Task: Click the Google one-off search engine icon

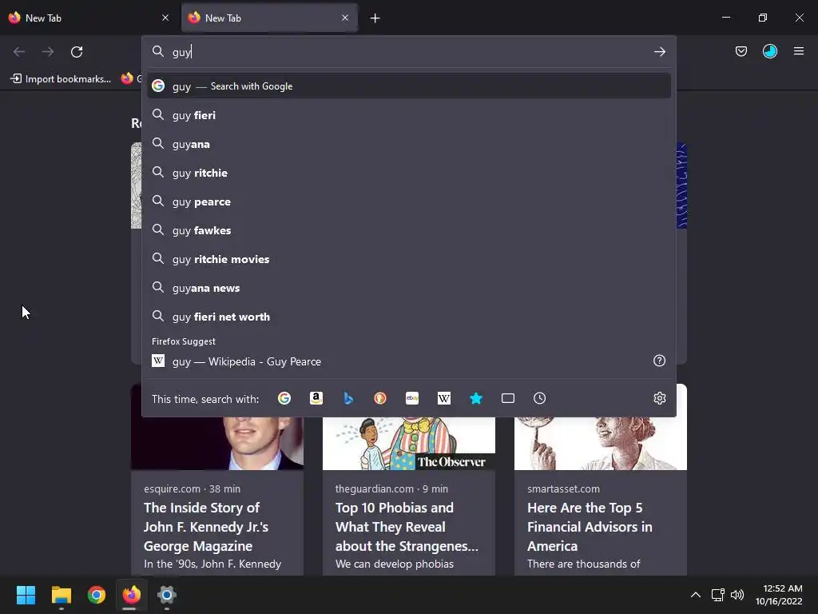Action: point(284,398)
